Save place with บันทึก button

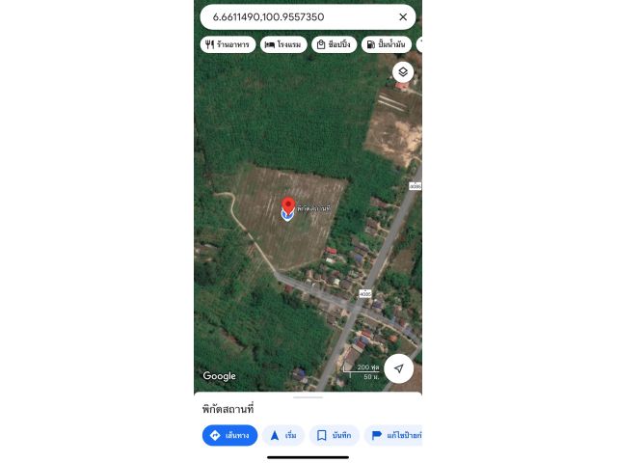(335, 435)
